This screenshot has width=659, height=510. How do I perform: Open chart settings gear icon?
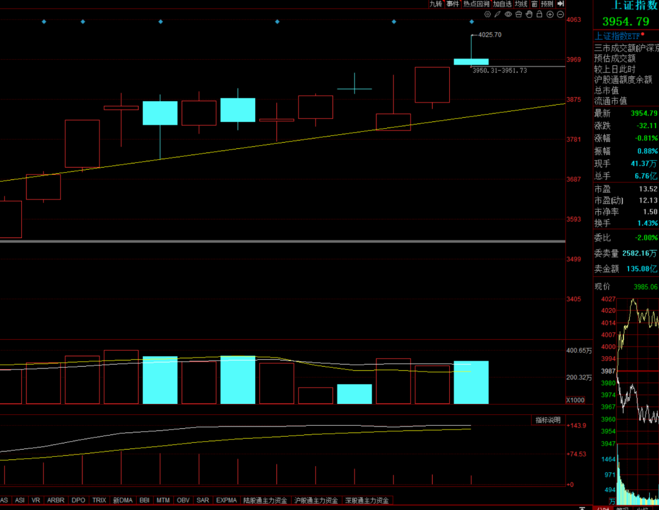click(487, 13)
